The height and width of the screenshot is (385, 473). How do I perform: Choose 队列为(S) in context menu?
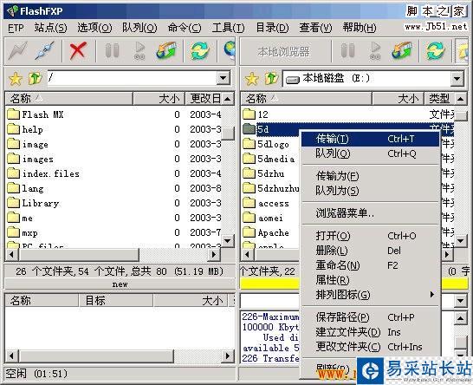(370, 191)
